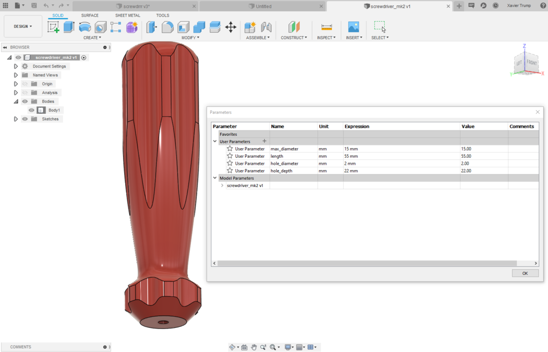Select the Move/Copy arrows tool
The image size is (548, 352).
click(231, 27)
